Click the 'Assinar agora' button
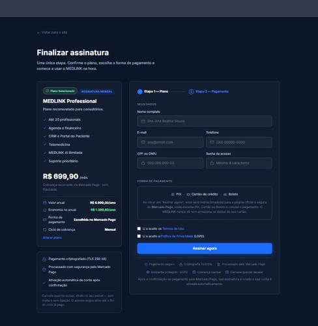This screenshot has height=326, width=318. (x=205, y=248)
